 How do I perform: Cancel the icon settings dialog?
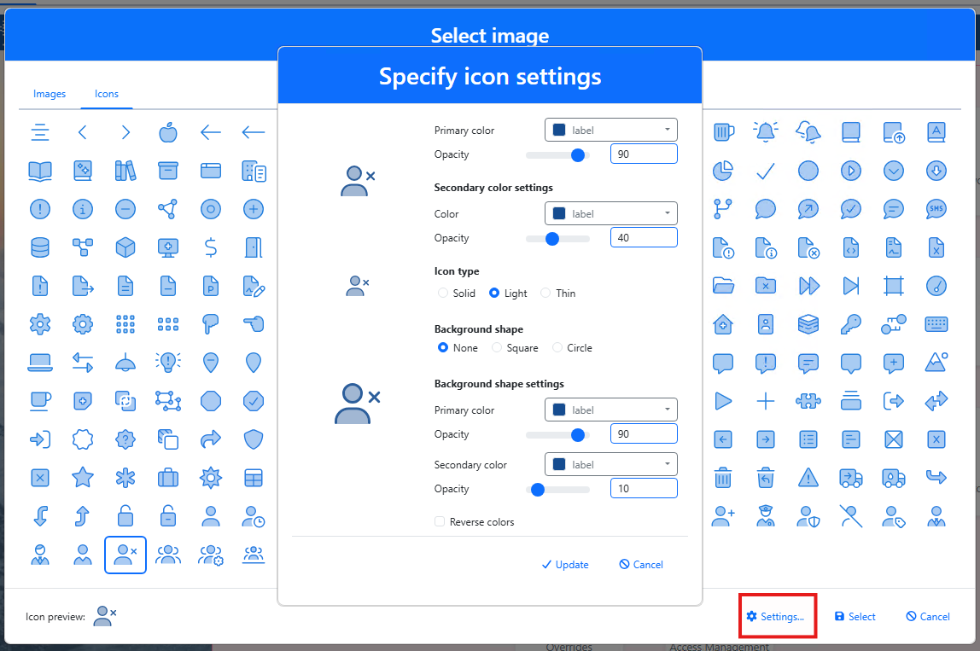(641, 564)
